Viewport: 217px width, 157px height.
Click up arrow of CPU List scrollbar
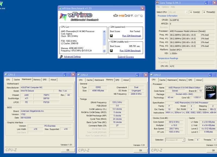pos(104,32)
